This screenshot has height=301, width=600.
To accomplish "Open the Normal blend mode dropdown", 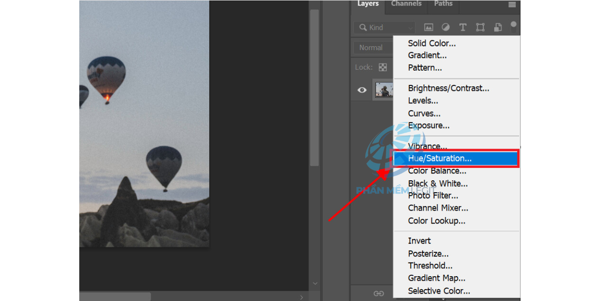I will (x=373, y=48).
